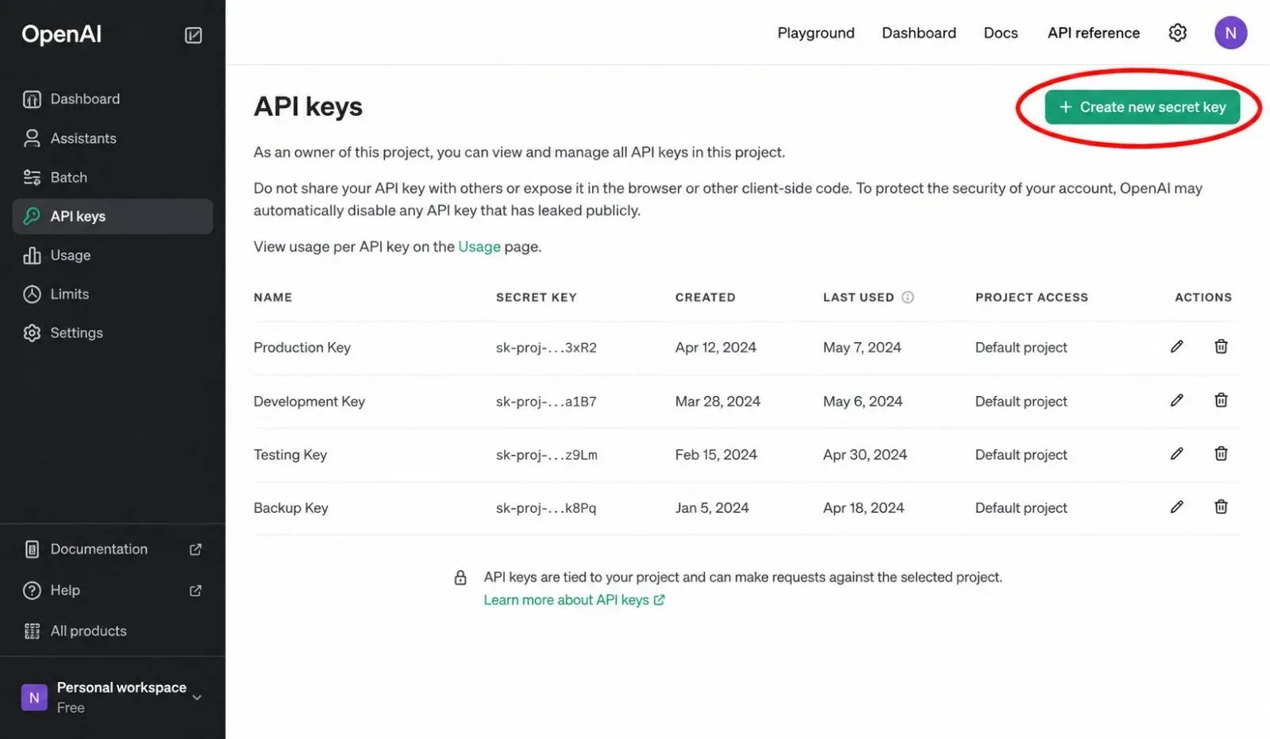Click the Testing Key name cell

pos(291,455)
